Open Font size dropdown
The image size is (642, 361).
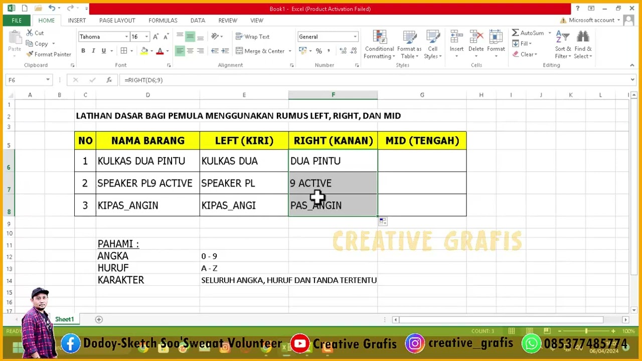pyautogui.click(x=146, y=37)
